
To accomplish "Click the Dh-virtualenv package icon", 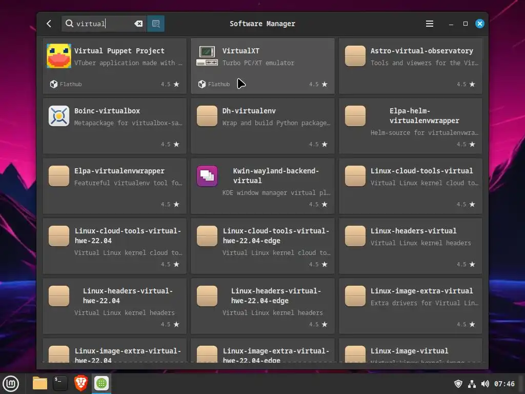I will (x=207, y=116).
